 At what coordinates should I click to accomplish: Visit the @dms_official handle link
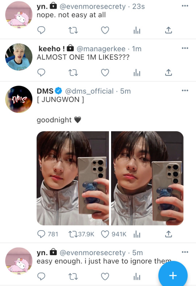tap(89, 91)
